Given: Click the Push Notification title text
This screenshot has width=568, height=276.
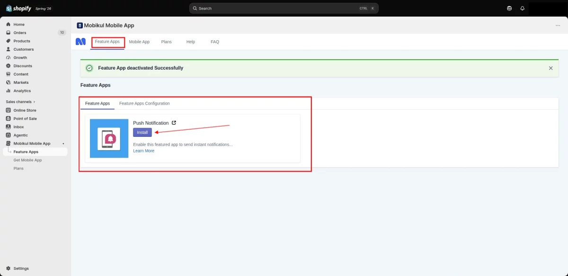Looking at the screenshot, I should coord(151,123).
